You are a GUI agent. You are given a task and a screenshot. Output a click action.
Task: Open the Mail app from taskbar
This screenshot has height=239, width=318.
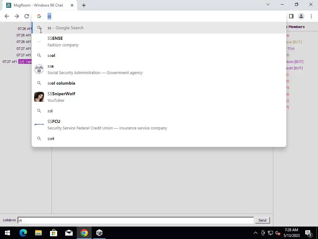pyautogui.click(x=69, y=233)
